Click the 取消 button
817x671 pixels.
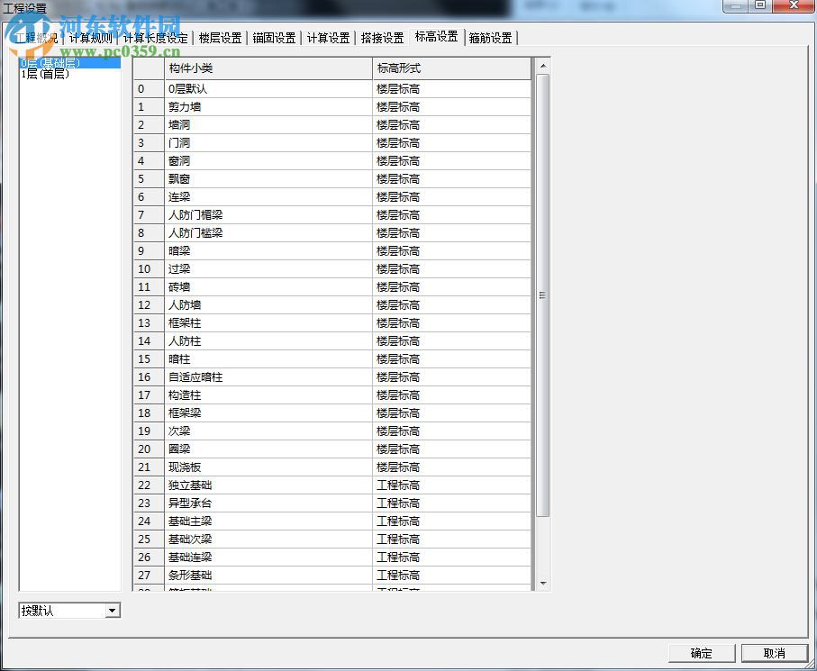coord(775,653)
